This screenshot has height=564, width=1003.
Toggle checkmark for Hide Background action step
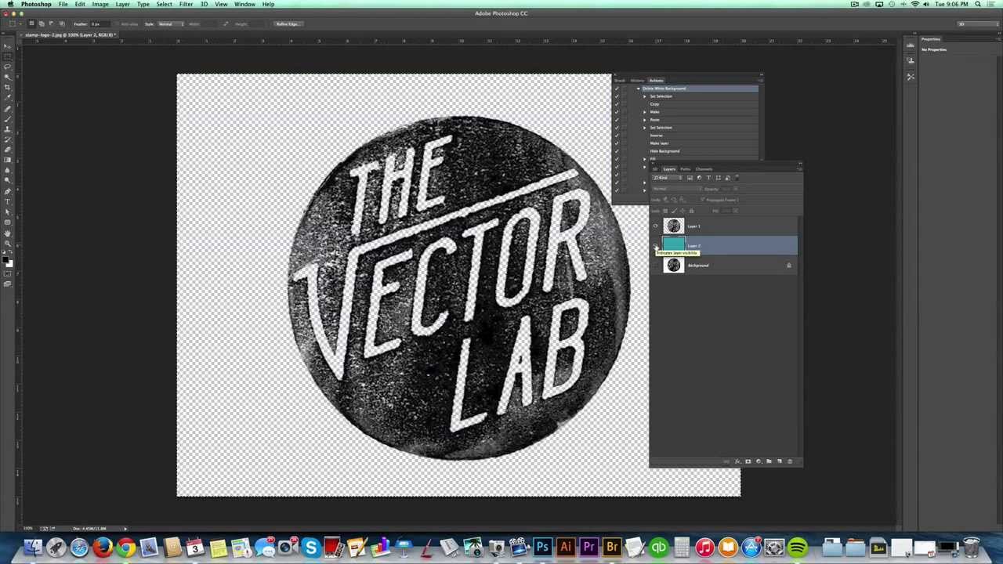pos(617,151)
